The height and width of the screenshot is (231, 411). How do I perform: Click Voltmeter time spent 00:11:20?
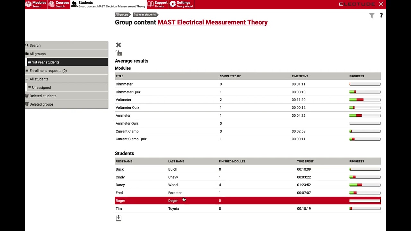pyautogui.click(x=299, y=100)
